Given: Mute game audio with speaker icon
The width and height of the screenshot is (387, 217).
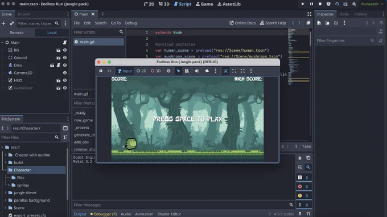Looking at the screenshot, I should click(197, 71).
